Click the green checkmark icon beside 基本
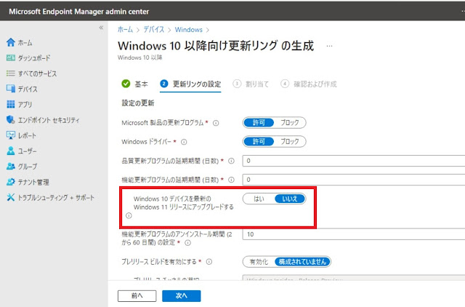 pos(126,84)
